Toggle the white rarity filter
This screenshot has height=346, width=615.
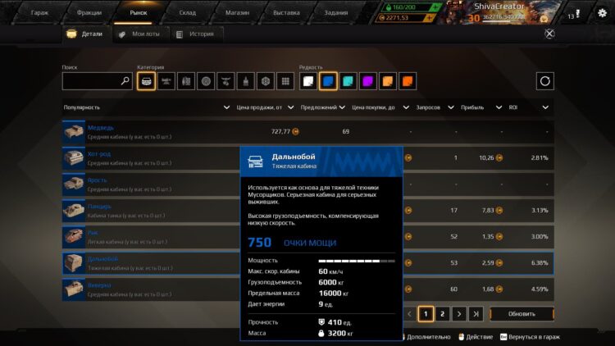pyautogui.click(x=307, y=81)
